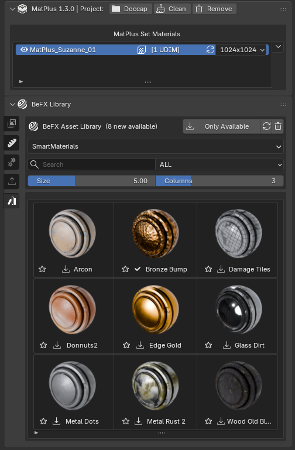295x450 pixels.
Task: Expand the material list filter triangle
Action: click(x=21, y=81)
